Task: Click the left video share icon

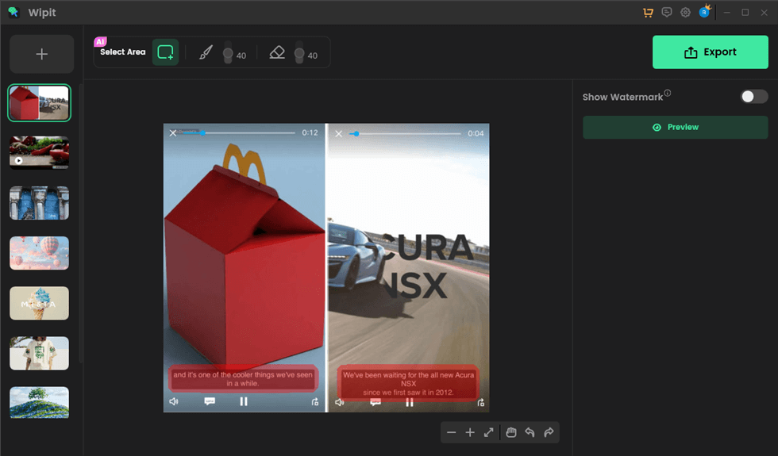Action: pos(314,401)
